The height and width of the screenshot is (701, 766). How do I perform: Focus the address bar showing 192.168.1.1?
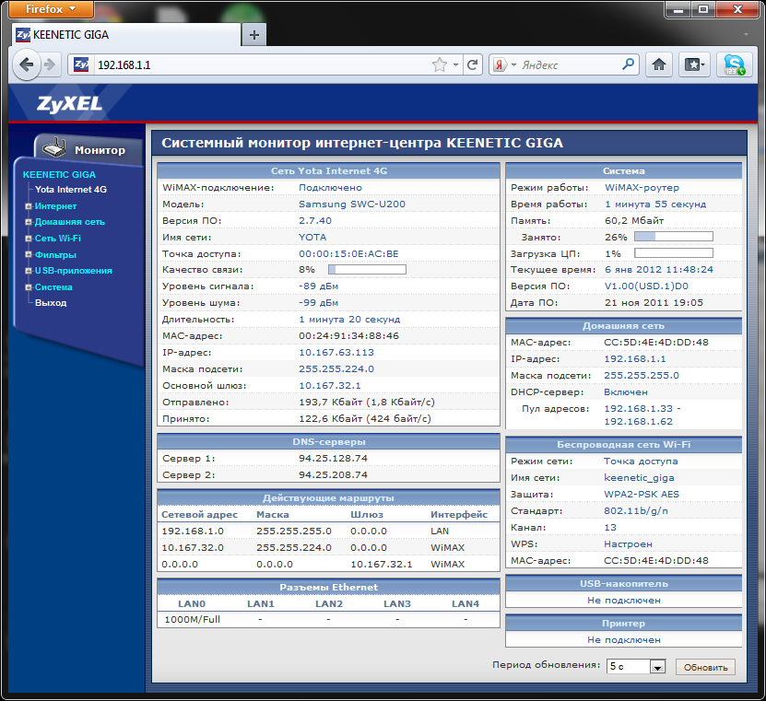[x=263, y=64]
